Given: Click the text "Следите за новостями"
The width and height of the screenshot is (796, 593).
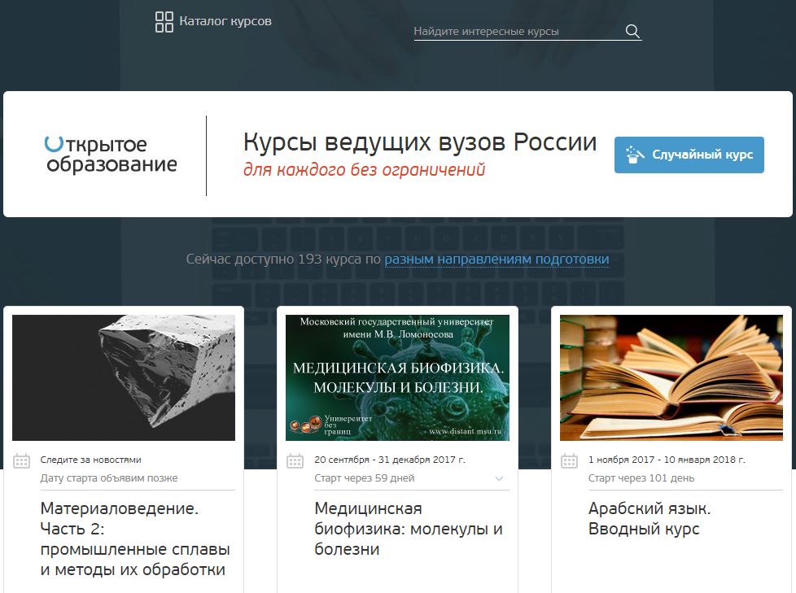Looking at the screenshot, I should click(91, 460).
